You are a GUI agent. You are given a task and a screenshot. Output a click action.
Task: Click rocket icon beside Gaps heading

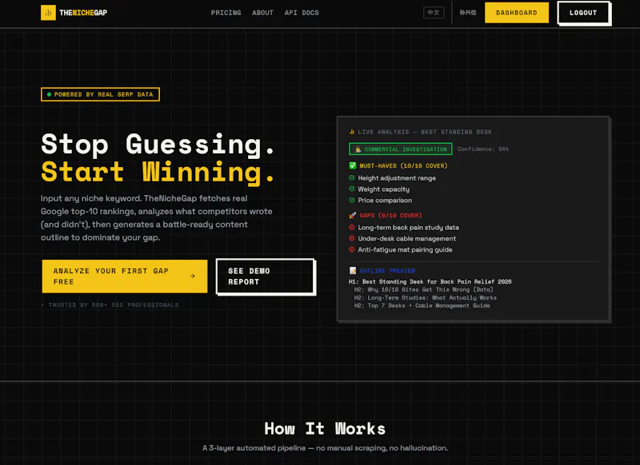tap(353, 215)
